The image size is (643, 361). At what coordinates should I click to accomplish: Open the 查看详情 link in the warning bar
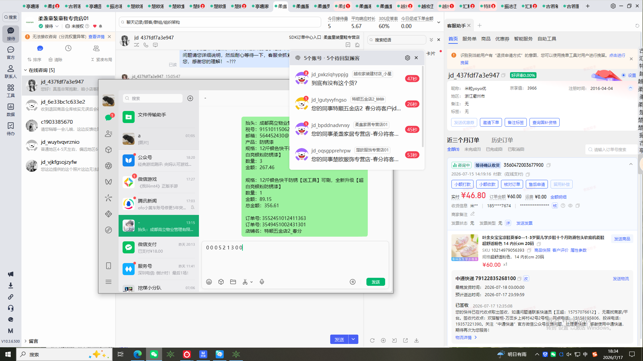click(x=96, y=37)
